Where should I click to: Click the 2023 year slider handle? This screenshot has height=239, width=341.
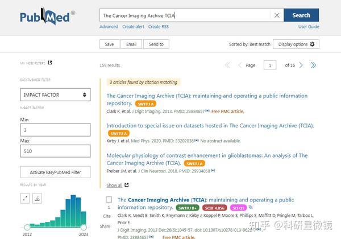(84, 227)
